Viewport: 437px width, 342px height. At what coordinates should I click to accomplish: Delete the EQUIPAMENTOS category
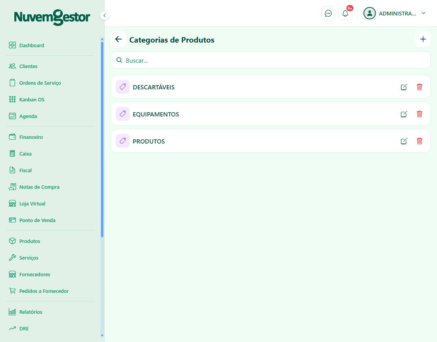pos(420,114)
